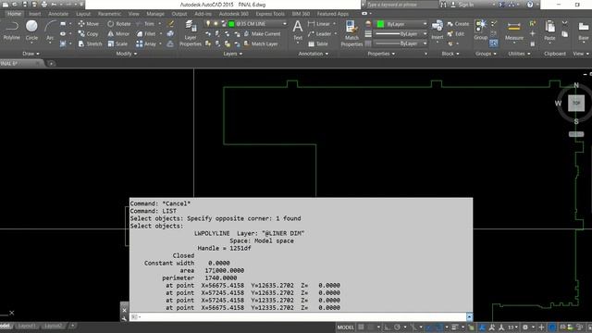Toggle ortho mode in status bar
The height and width of the screenshot is (333, 592).
click(387, 327)
